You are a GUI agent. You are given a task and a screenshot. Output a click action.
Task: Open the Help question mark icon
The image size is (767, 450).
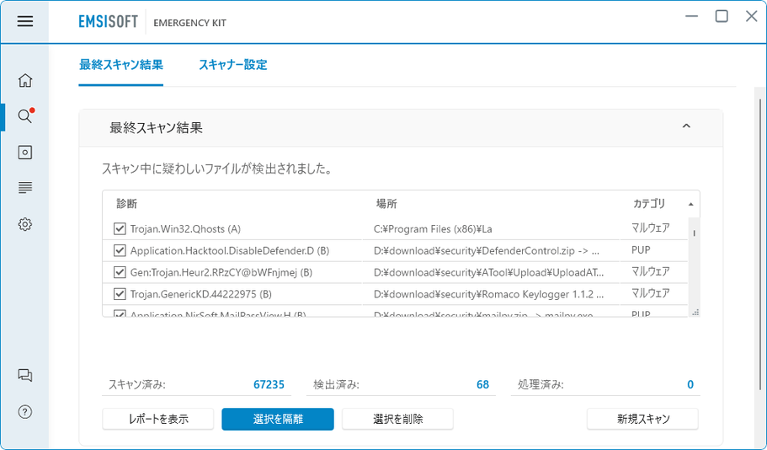pos(25,412)
